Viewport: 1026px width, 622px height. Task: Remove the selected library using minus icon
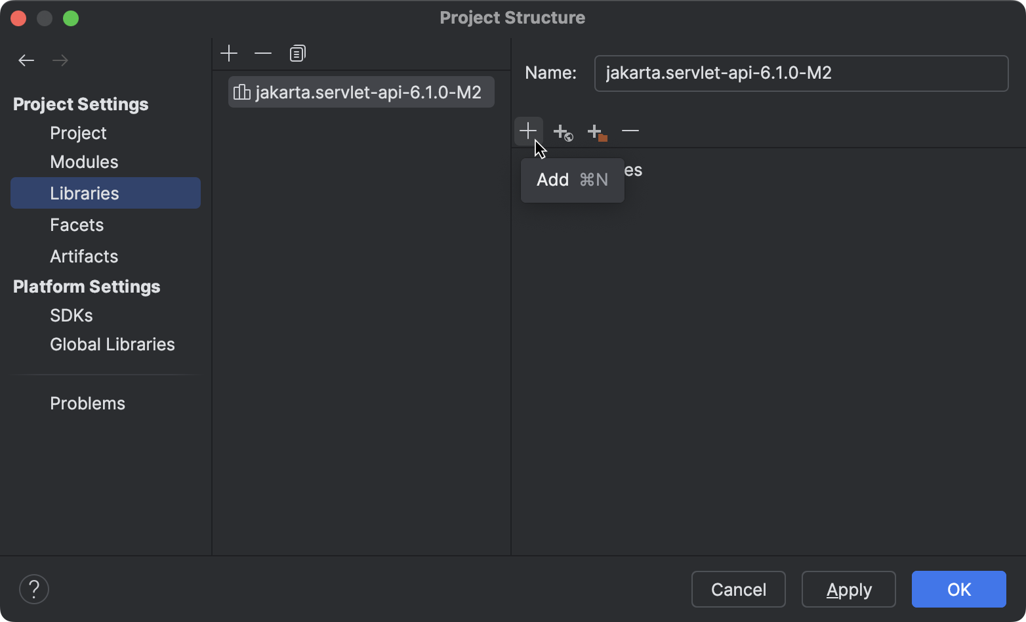[263, 52]
